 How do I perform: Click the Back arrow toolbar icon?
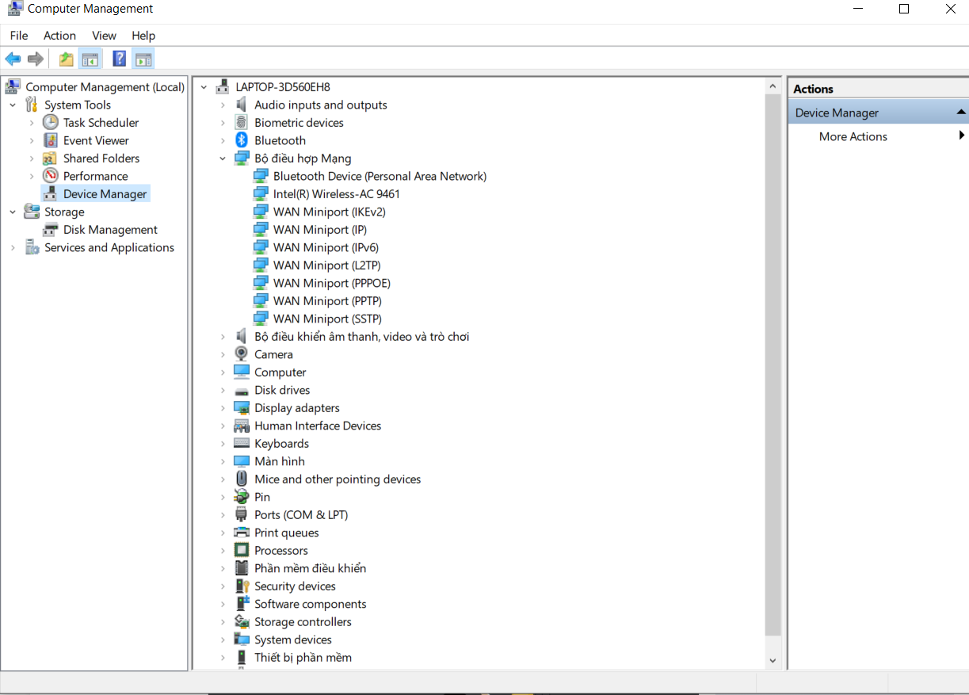[13, 59]
